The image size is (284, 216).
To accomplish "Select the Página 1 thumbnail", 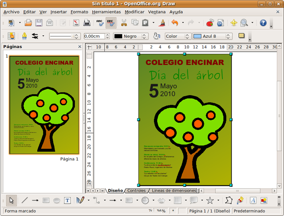I will (x=44, y=105).
